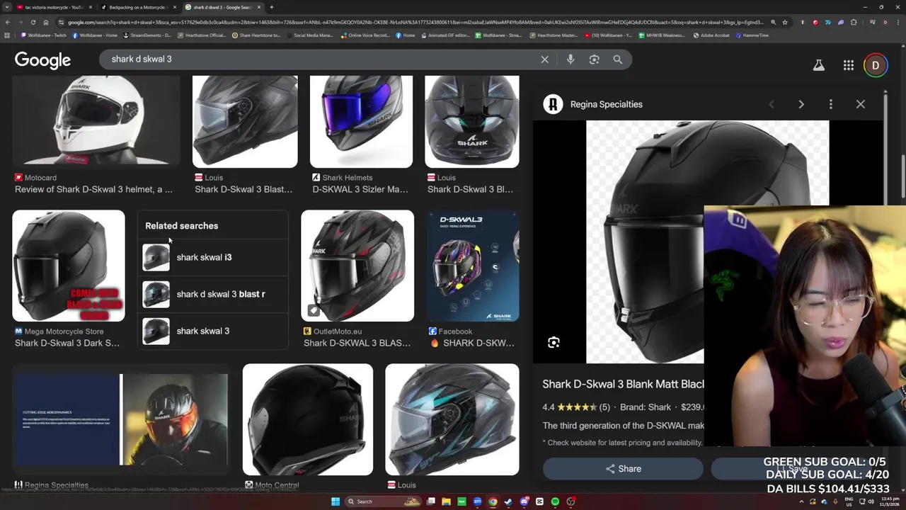Close the Regina Specialties image preview panel

tap(860, 104)
